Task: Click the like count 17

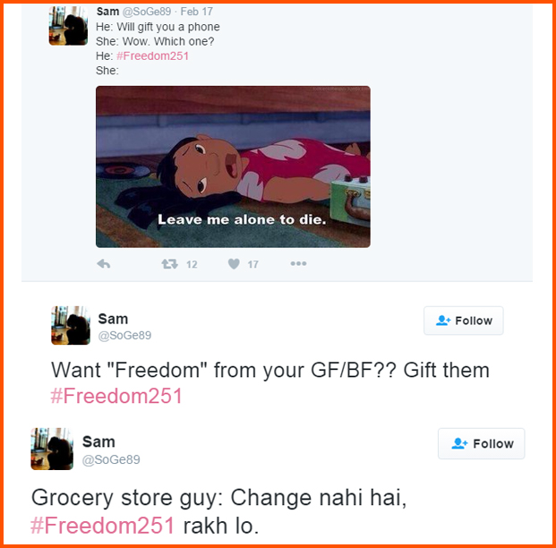Action: coord(252,264)
